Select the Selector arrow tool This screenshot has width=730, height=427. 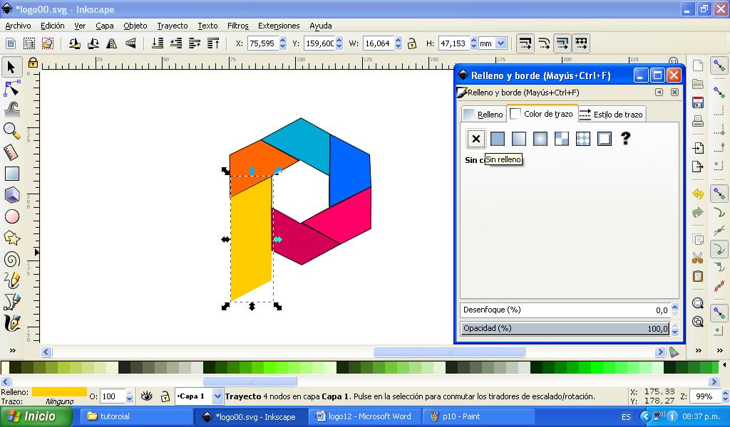11,68
